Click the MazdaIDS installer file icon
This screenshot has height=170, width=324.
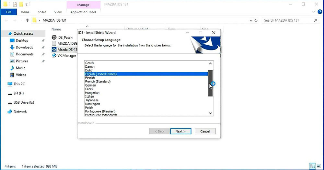pos(54,49)
